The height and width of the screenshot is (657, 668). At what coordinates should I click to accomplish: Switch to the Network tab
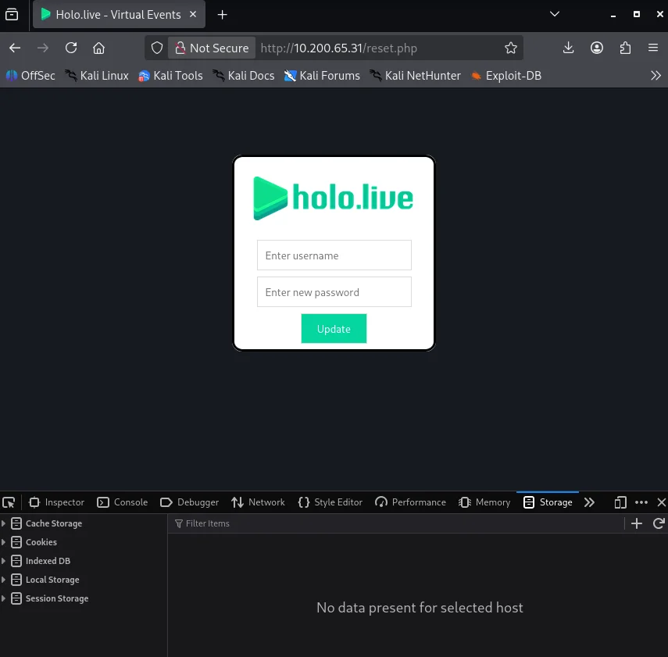coord(259,502)
